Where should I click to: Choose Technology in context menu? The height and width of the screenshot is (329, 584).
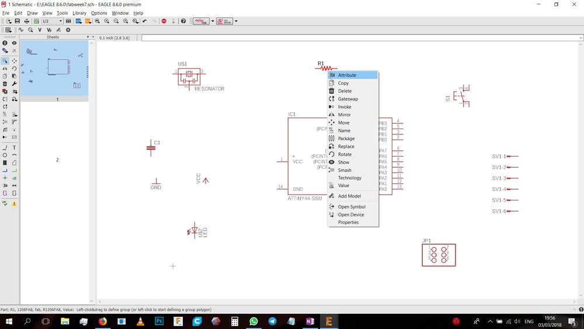point(353,178)
